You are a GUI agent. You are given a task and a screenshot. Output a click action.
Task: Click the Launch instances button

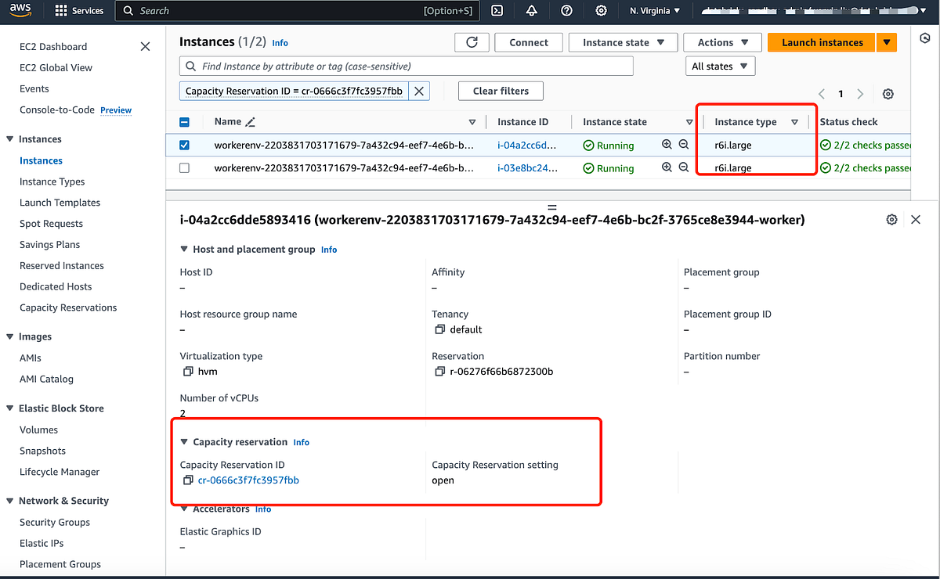coord(821,42)
